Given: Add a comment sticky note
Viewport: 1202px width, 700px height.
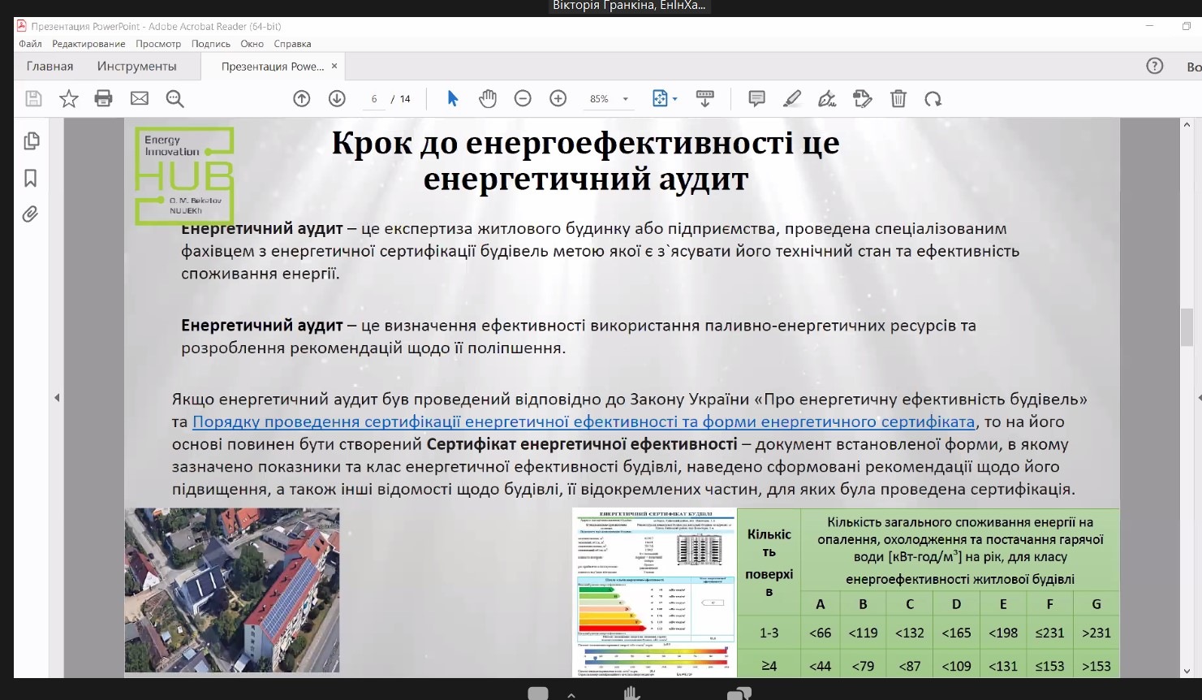Looking at the screenshot, I should click(x=756, y=99).
